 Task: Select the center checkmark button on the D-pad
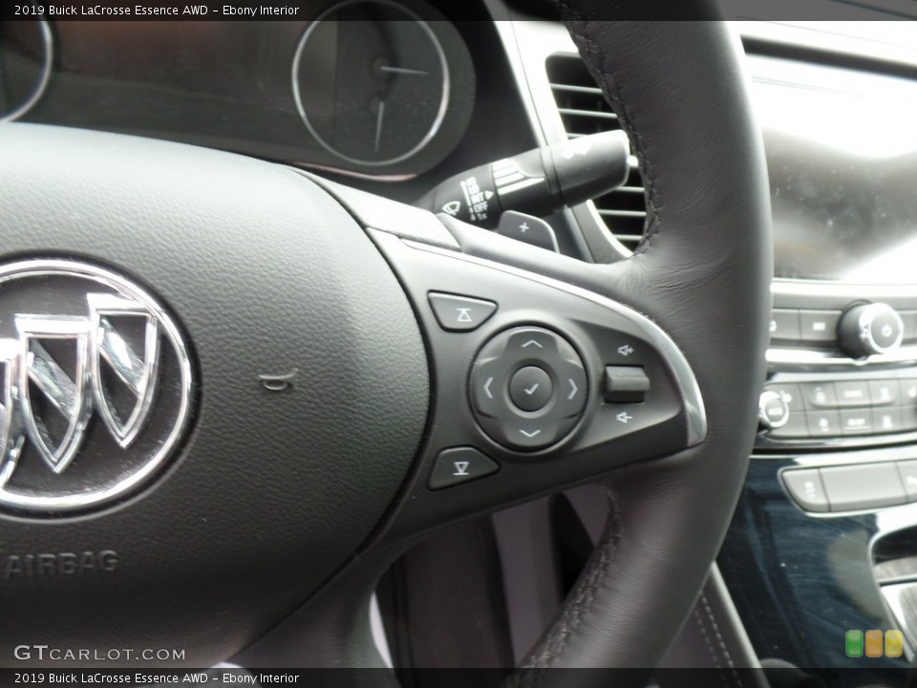click(x=530, y=389)
